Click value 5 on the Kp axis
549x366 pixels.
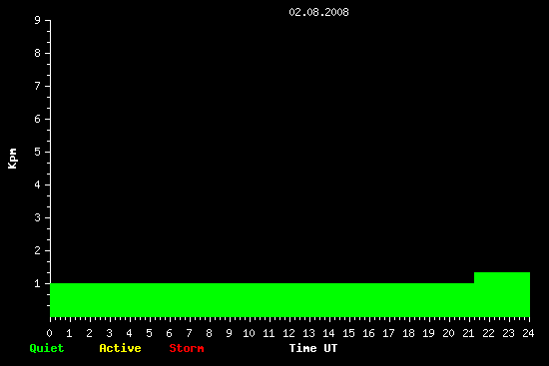coord(38,152)
